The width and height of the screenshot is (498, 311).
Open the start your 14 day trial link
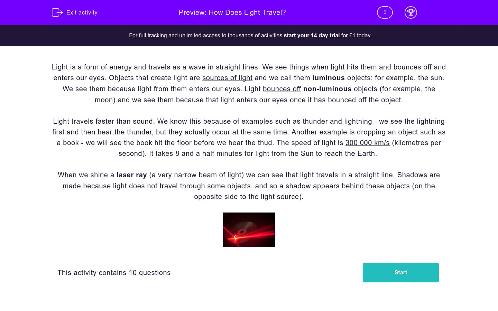pos(311,35)
